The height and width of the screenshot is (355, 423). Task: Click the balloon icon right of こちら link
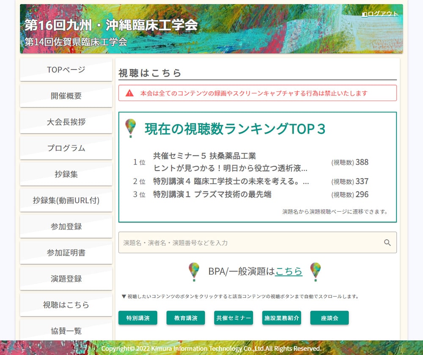click(x=316, y=272)
